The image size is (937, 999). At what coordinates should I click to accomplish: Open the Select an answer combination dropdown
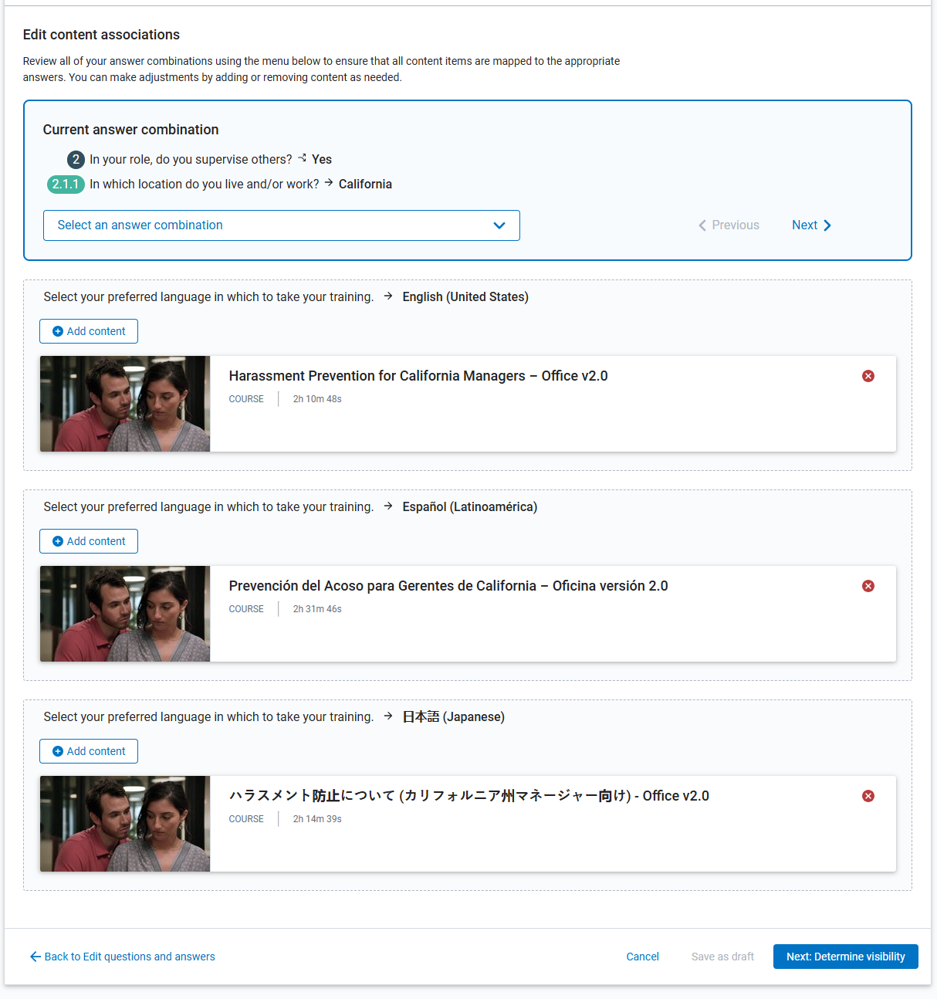(x=282, y=225)
